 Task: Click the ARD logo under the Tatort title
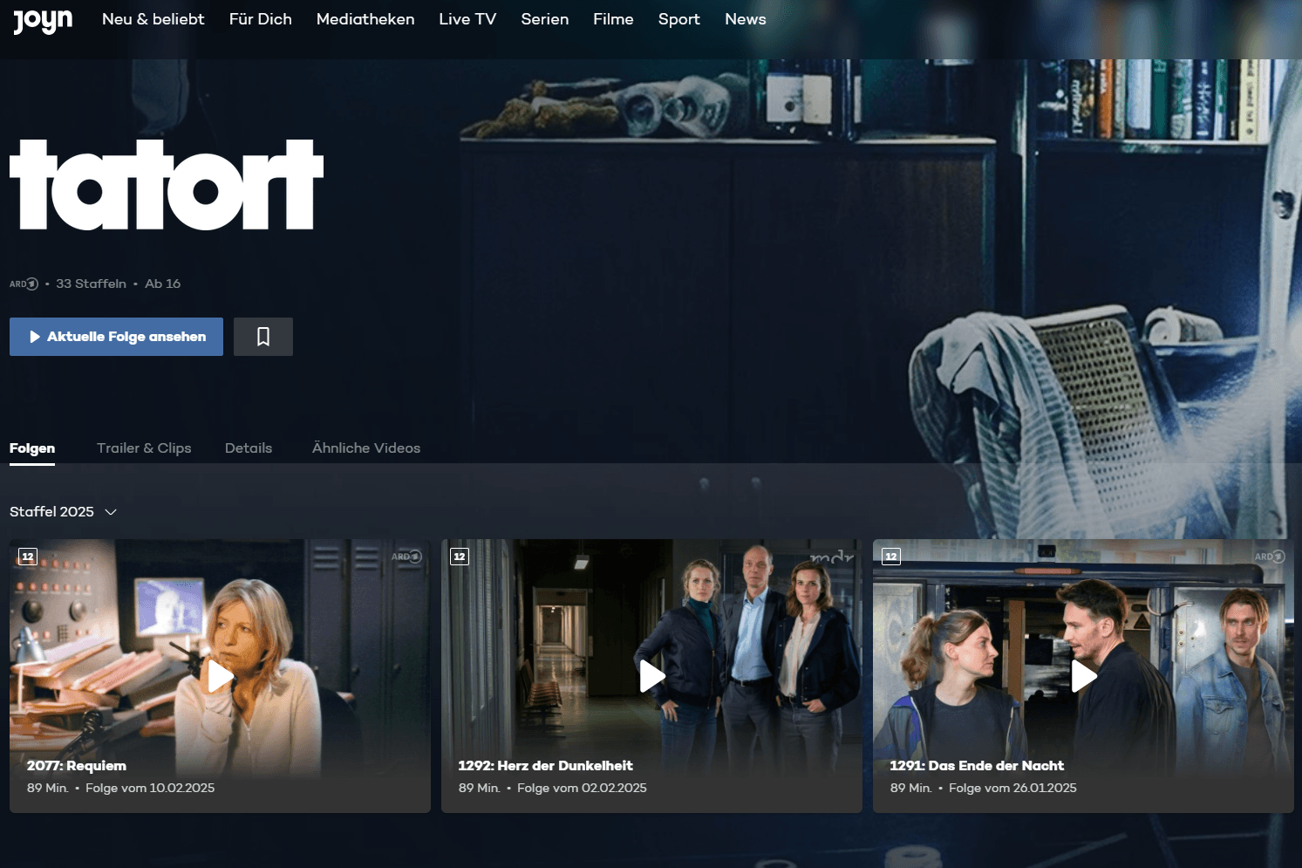[24, 284]
